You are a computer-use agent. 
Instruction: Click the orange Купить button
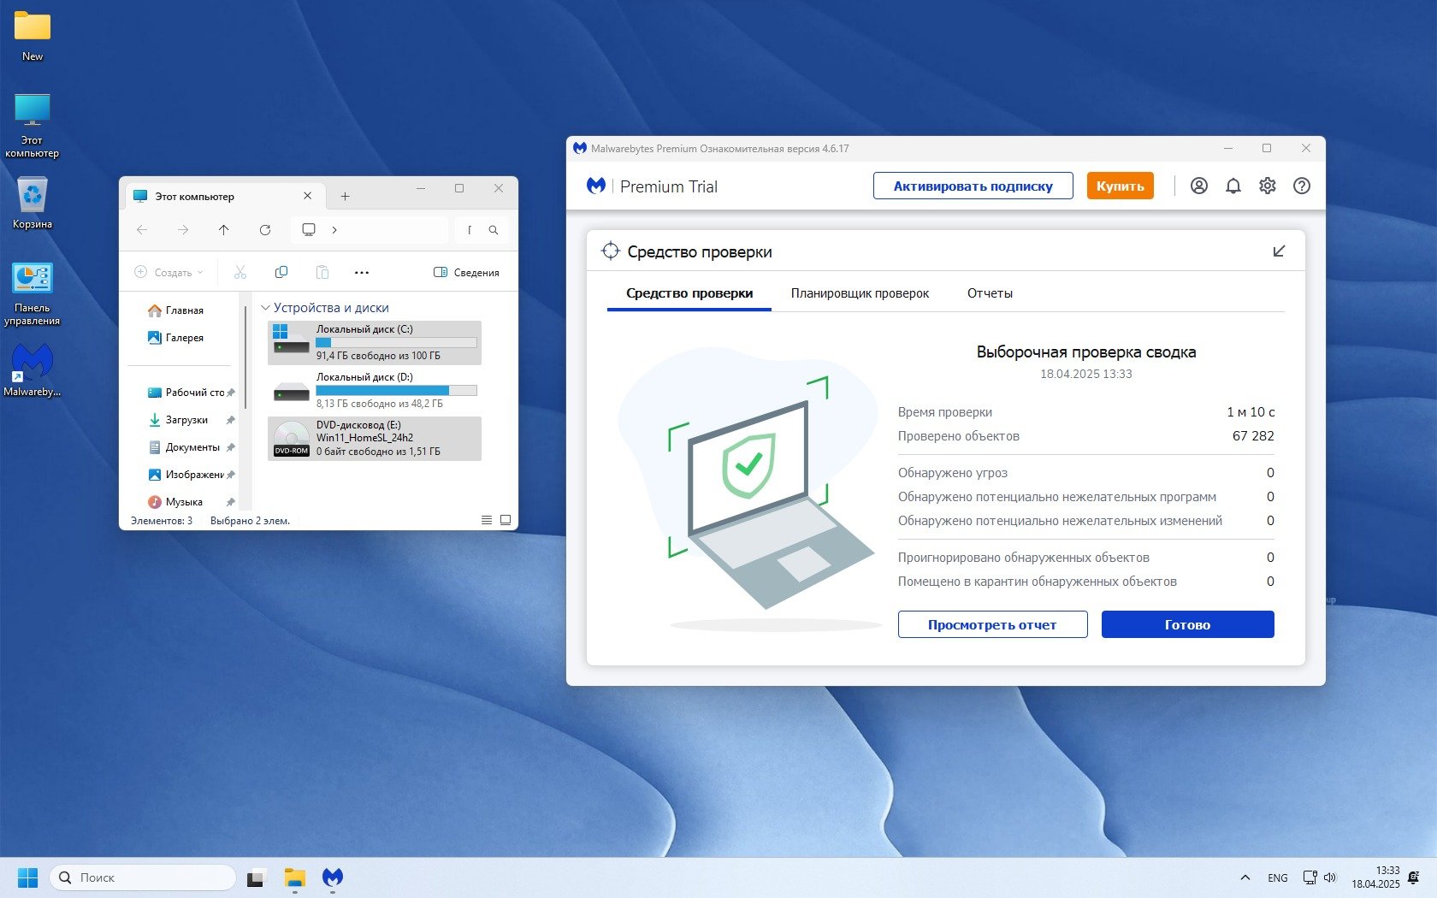[x=1121, y=186]
